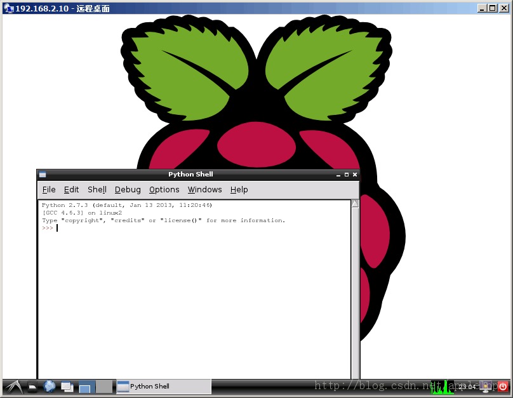Switch to the first desktop in the pager

pos(87,387)
